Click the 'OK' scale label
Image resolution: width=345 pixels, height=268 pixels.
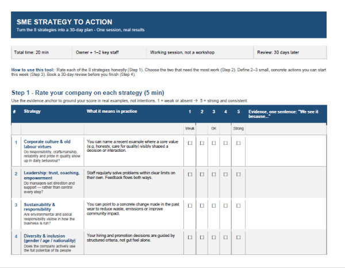point(214,128)
